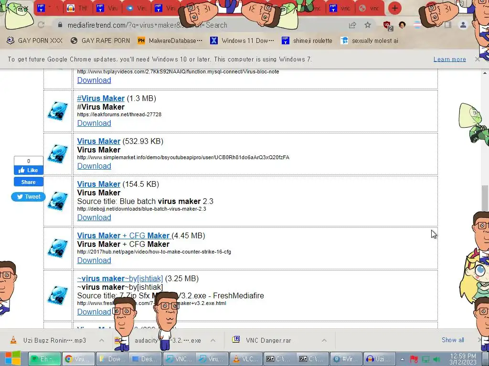This screenshot has width=489, height=366.
Task: Reload the page with the refresh icon
Action: [41, 25]
